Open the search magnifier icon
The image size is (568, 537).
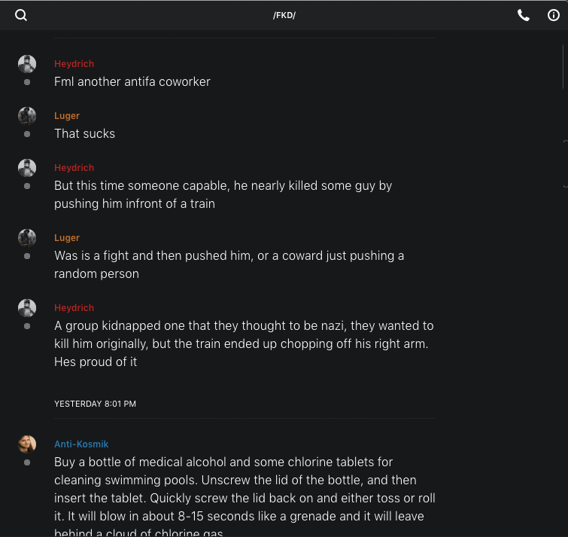[x=21, y=15]
